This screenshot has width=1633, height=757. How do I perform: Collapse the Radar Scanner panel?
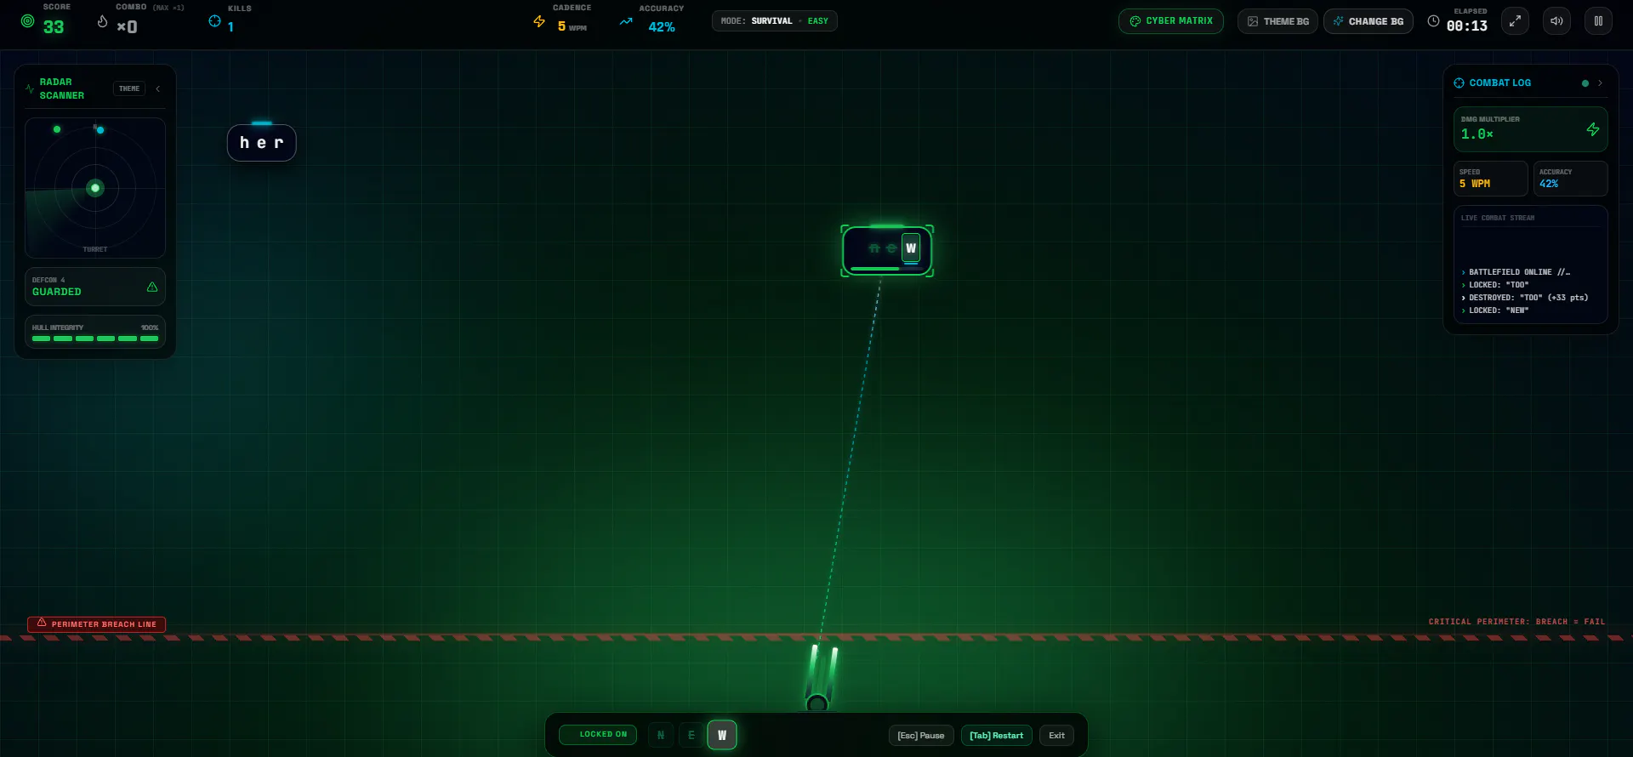pyautogui.click(x=157, y=88)
